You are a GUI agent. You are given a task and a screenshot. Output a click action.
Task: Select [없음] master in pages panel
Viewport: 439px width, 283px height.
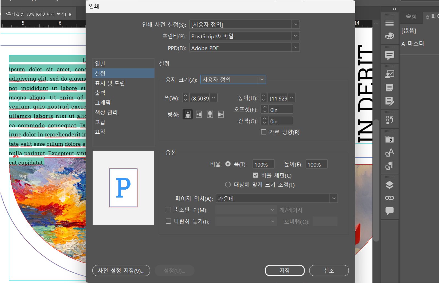coord(409,30)
